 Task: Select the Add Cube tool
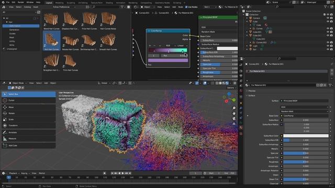tap(29, 145)
